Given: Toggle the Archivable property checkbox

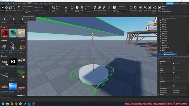Looking at the screenshot, I should tap(174, 73).
